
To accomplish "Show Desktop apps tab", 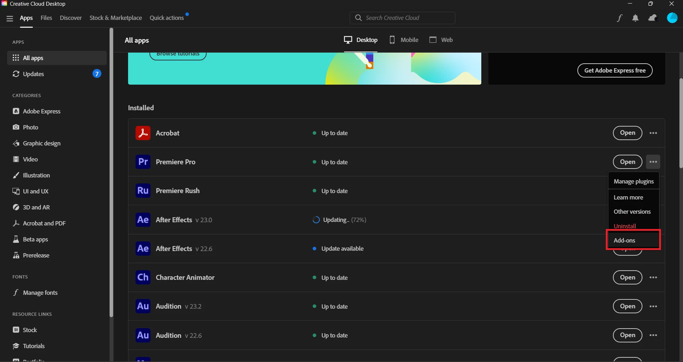I will pyautogui.click(x=361, y=40).
